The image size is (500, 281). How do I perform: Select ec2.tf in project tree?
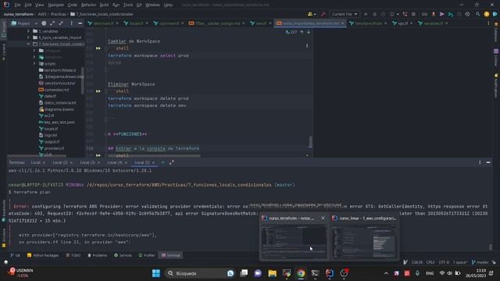click(x=47, y=116)
